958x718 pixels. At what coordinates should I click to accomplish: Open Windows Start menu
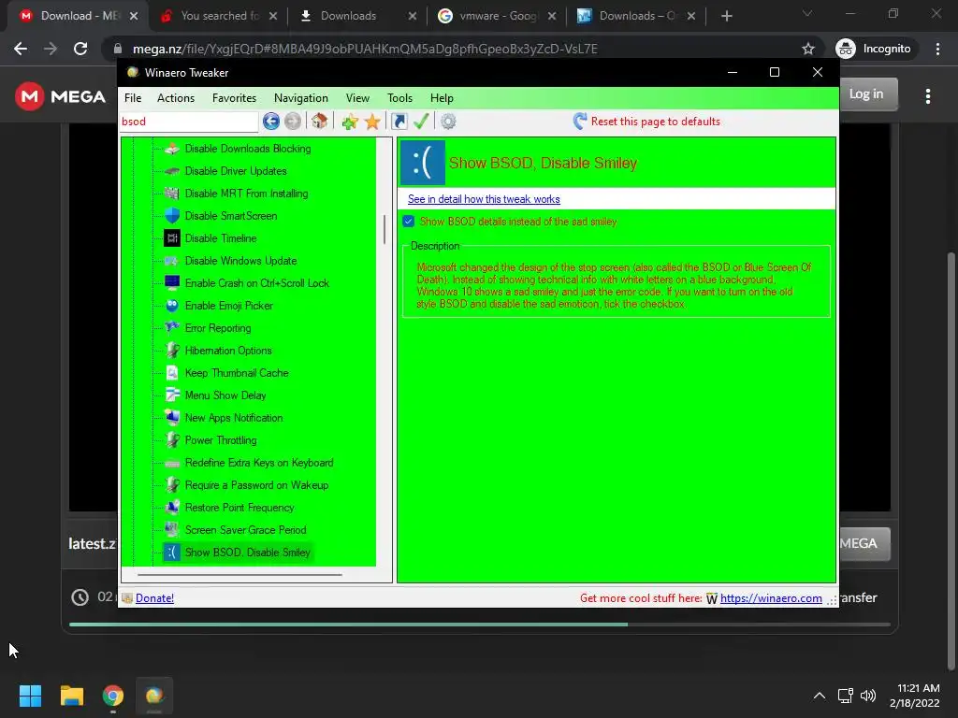[x=30, y=696]
